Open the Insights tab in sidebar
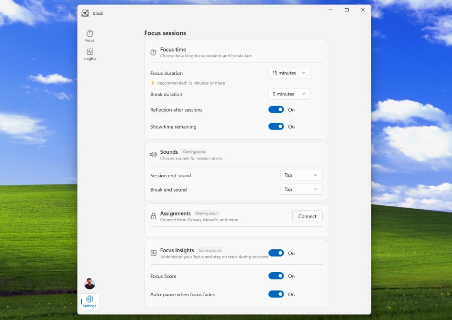 coord(89,54)
